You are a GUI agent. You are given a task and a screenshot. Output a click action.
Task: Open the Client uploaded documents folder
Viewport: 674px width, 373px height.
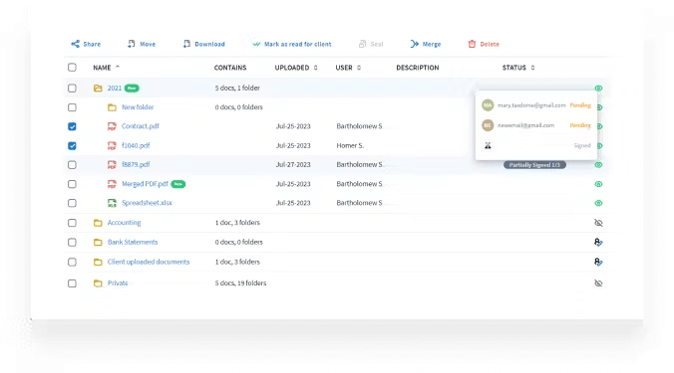tap(149, 262)
